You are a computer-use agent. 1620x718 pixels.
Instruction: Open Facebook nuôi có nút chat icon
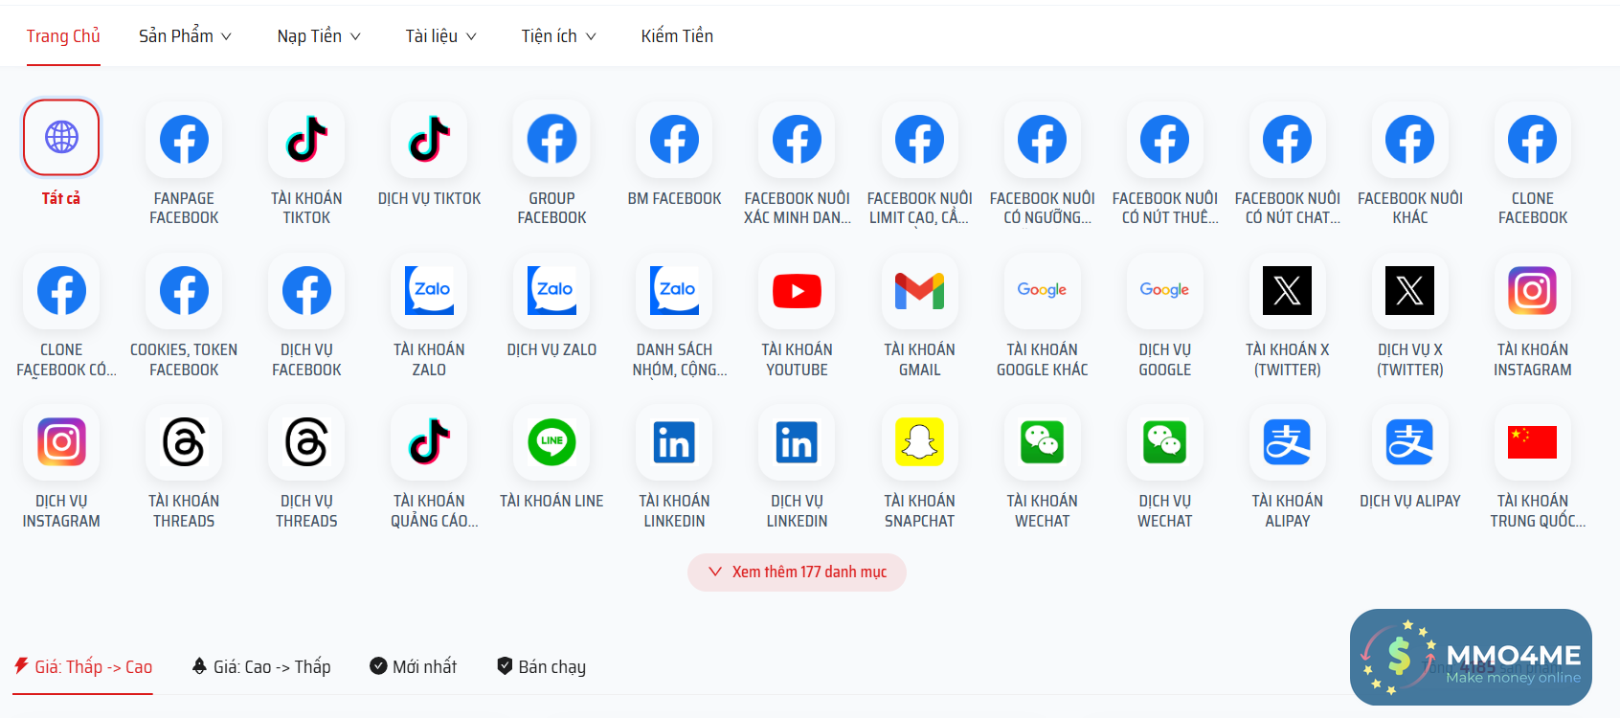[x=1287, y=139]
